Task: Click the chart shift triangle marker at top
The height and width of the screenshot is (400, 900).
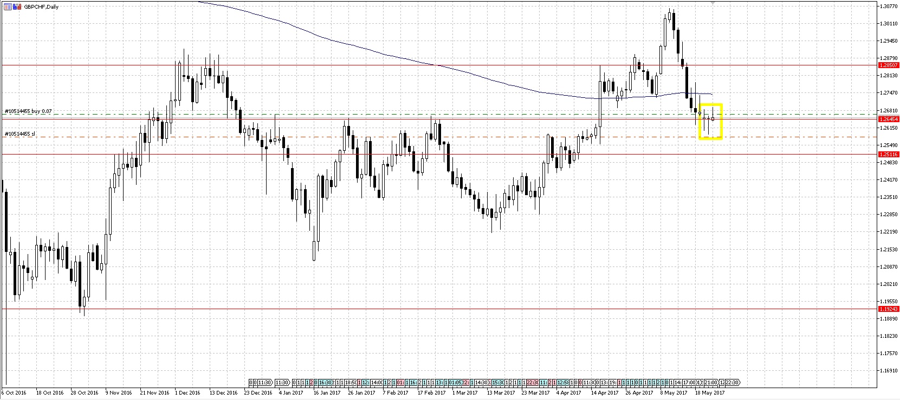Action: click(713, 3)
